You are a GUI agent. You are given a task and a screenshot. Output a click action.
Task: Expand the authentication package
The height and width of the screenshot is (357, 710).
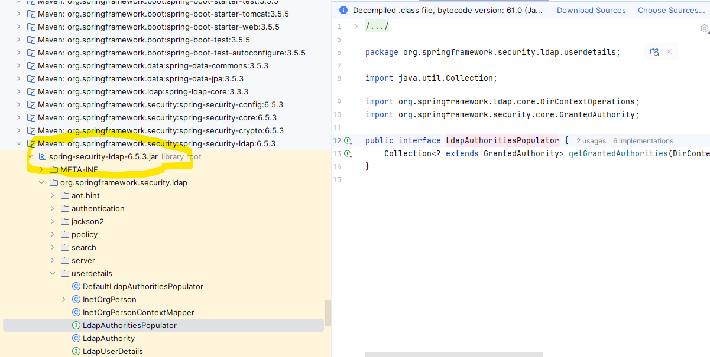tap(52, 209)
